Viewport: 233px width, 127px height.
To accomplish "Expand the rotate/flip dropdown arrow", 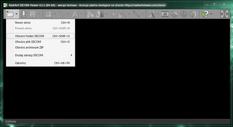I will [158, 14].
